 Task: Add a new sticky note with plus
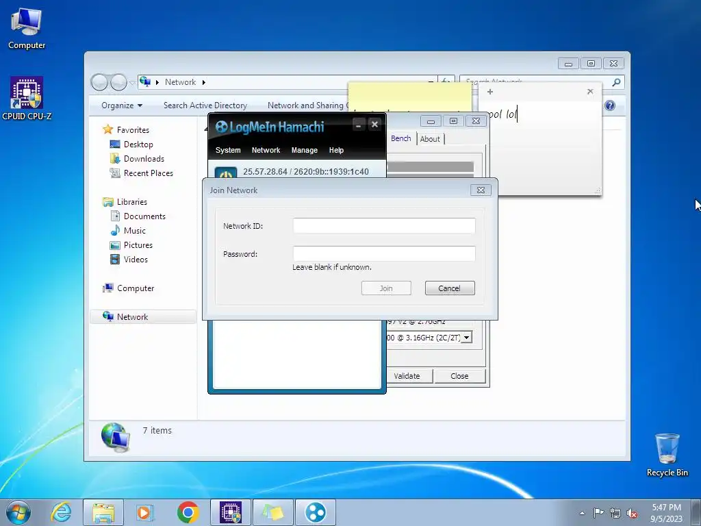coord(490,92)
